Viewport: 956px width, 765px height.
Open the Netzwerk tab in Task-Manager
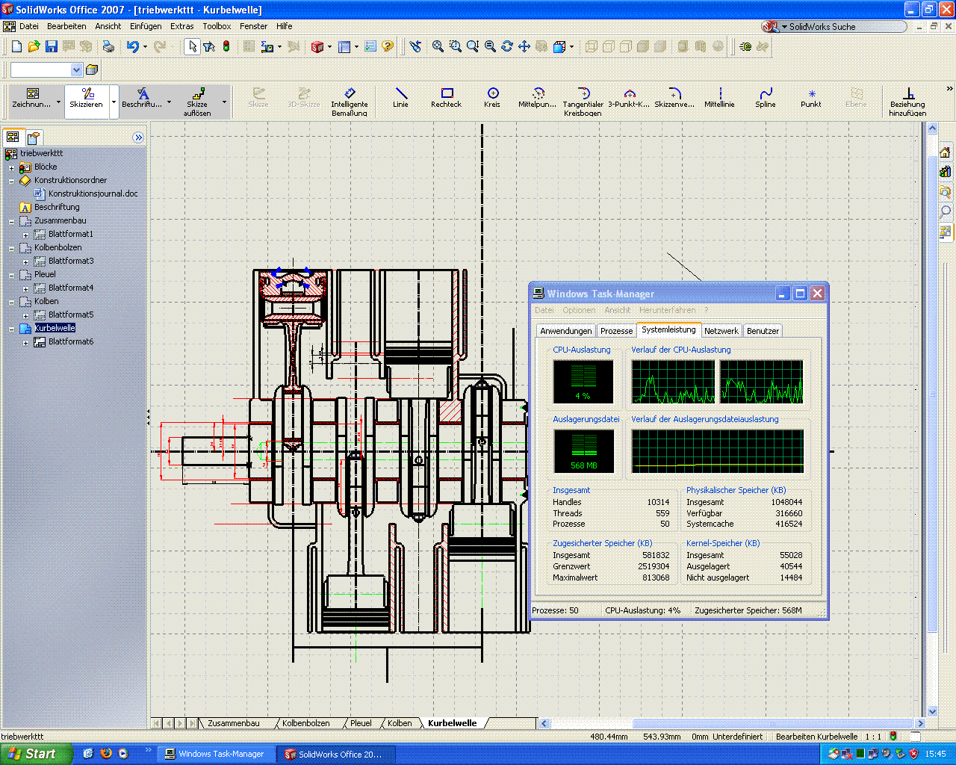(721, 331)
